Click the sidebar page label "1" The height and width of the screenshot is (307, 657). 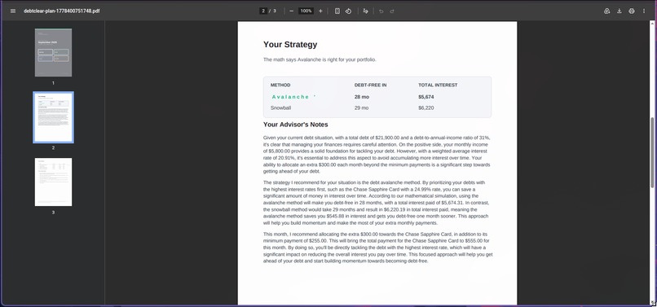[53, 83]
